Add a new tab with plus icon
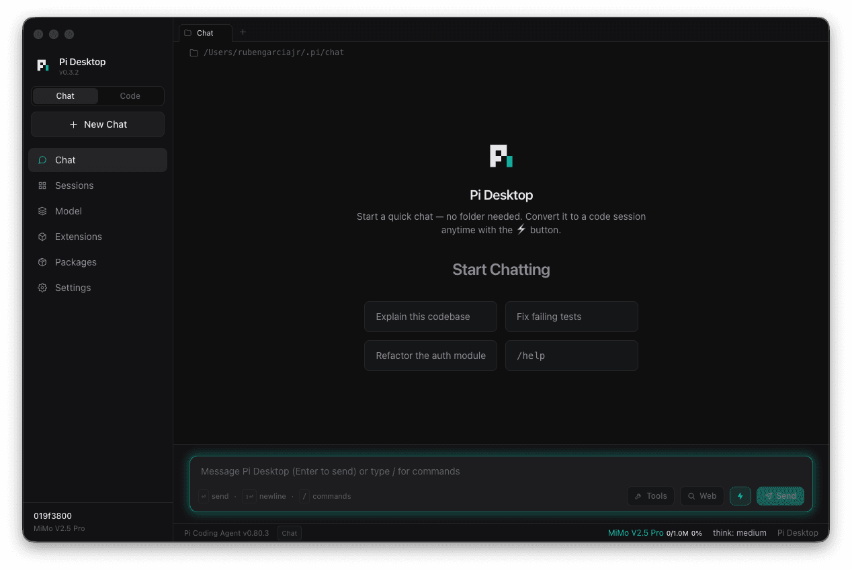Screen dimensions: 852x570 243,32
